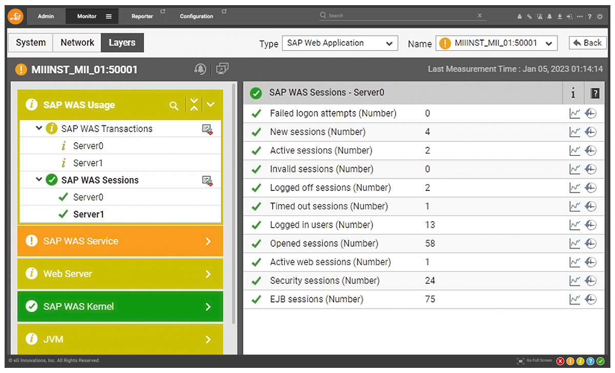Filter by green normal status icon
615x373 pixels.
(601, 361)
